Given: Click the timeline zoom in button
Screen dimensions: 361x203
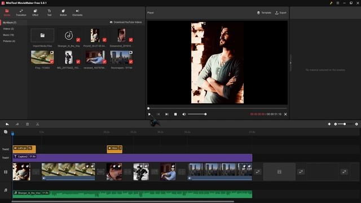Looking at the screenshot, I should click(356, 124).
